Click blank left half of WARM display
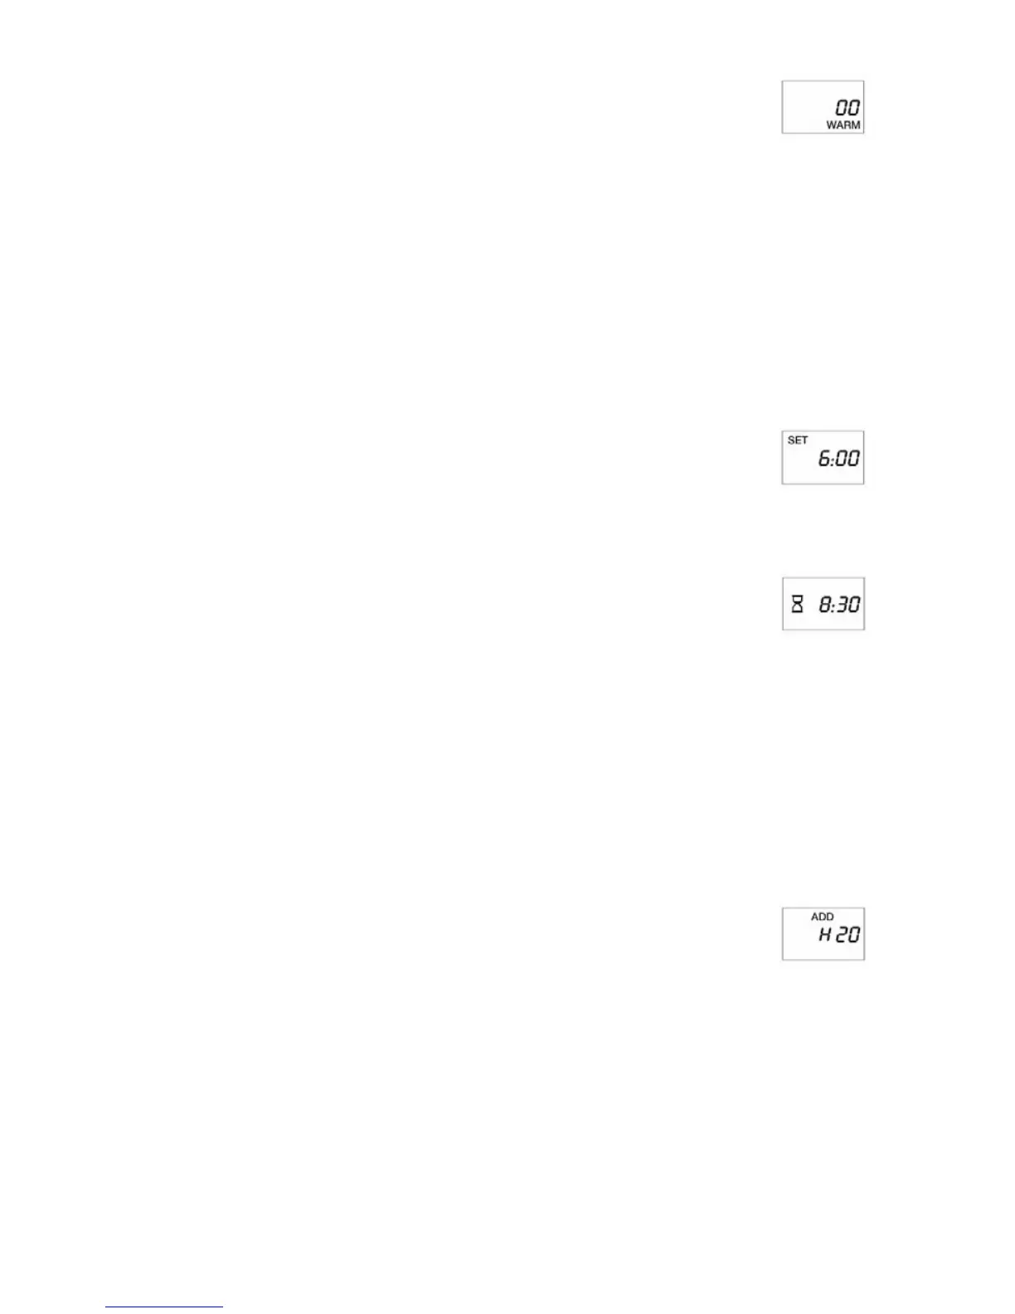Viewport: 1015px width, 1314px height. (x=804, y=107)
